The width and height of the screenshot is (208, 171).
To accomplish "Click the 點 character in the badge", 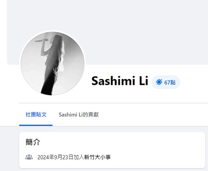I will point(173,83).
